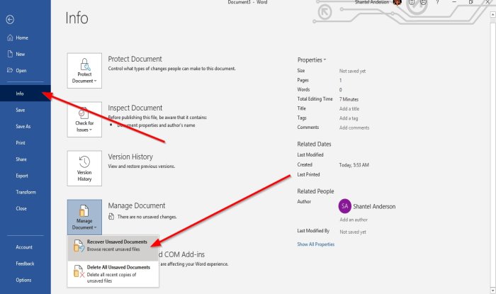496x294 pixels.
Task: Expand the Properties dropdown arrow
Action: click(x=325, y=60)
